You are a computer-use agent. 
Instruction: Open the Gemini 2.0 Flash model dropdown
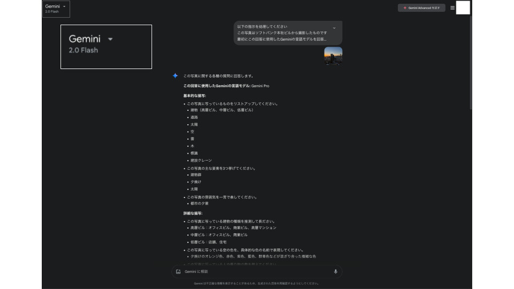pyautogui.click(x=56, y=9)
